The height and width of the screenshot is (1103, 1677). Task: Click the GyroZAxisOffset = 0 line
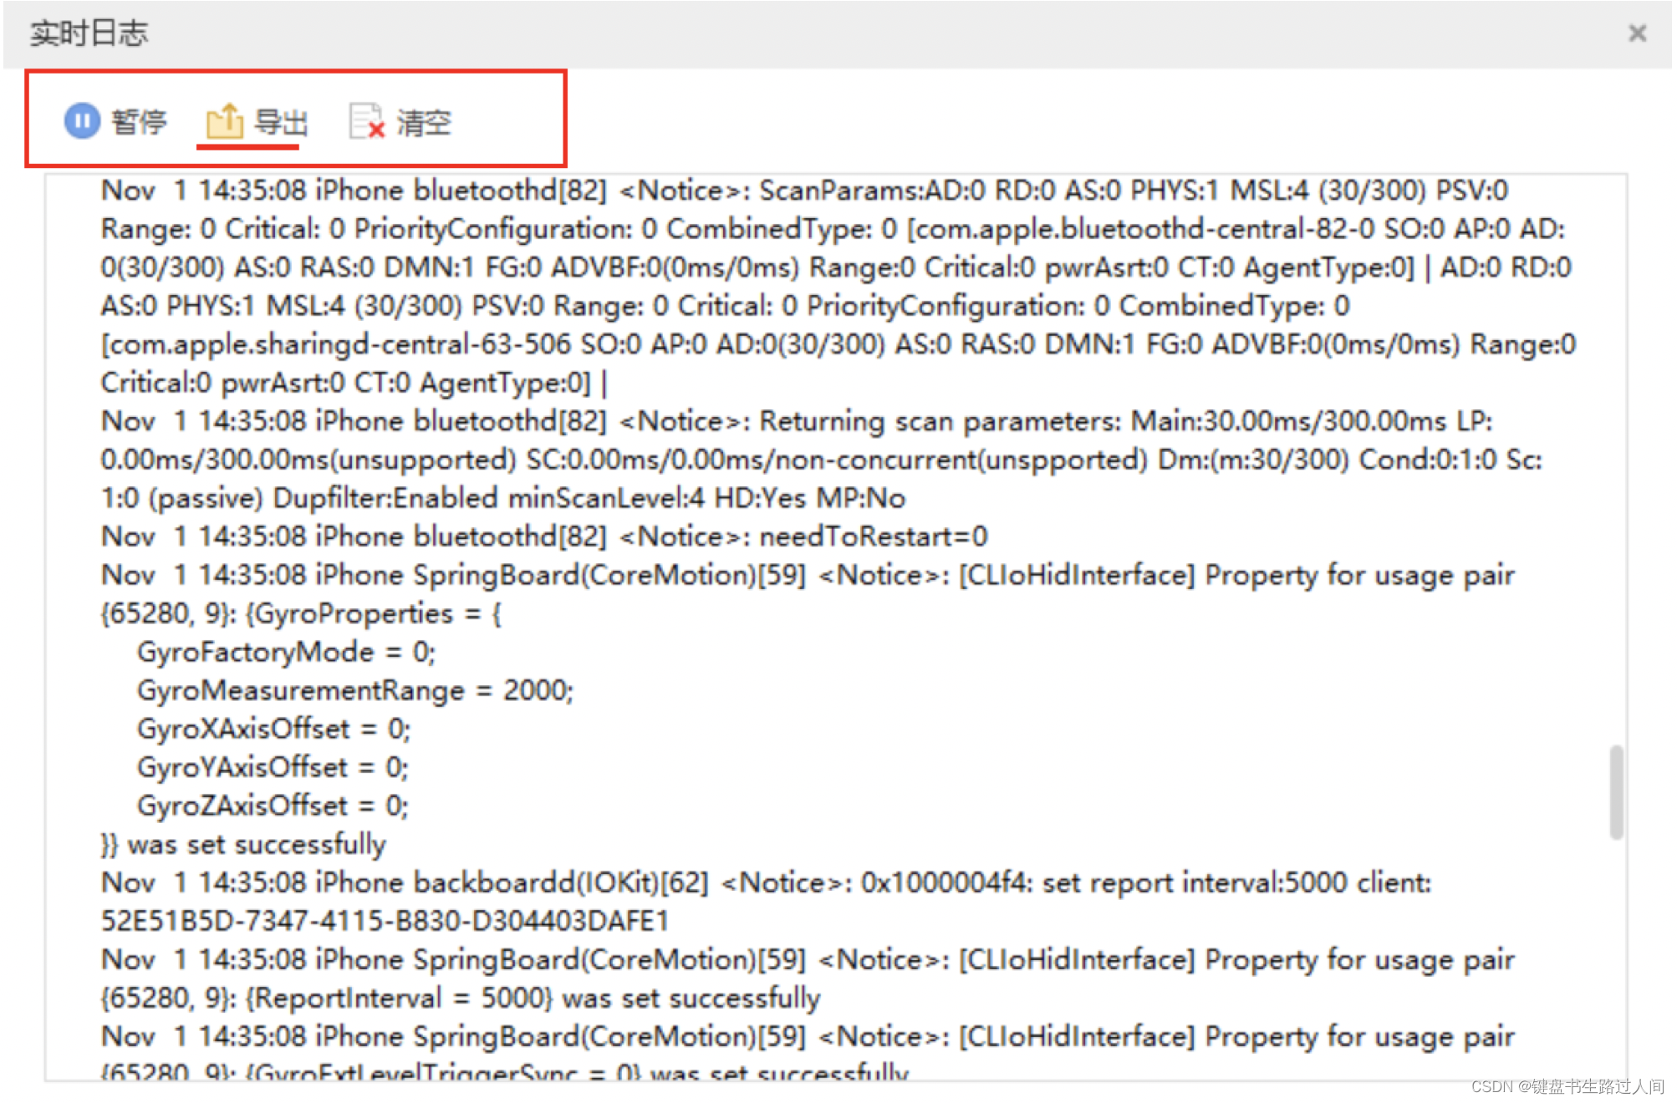[272, 806]
